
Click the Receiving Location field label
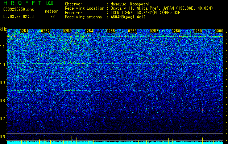84,8
